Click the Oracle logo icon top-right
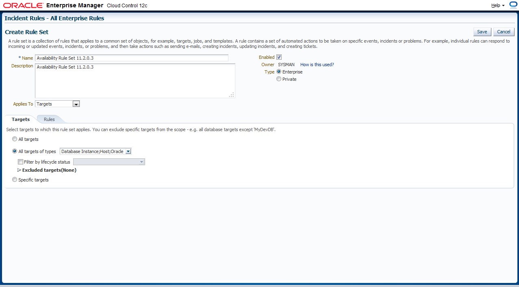This screenshot has width=519, height=287. [513, 5]
